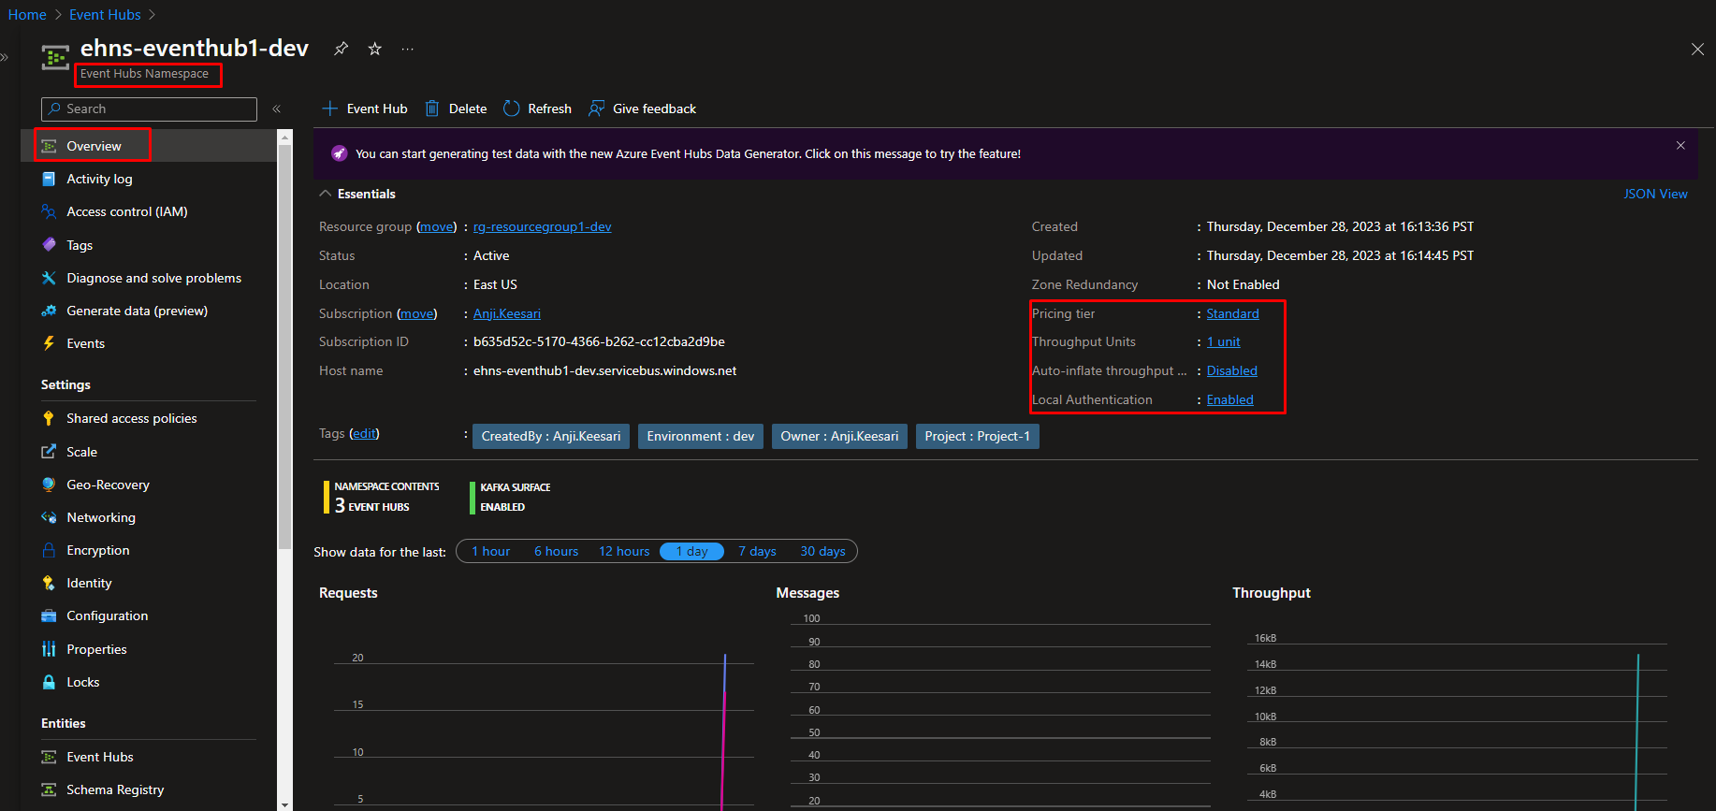Image resolution: width=1716 pixels, height=811 pixels.
Task: Open the 1 unit throughput link
Action: [x=1224, y=341]
